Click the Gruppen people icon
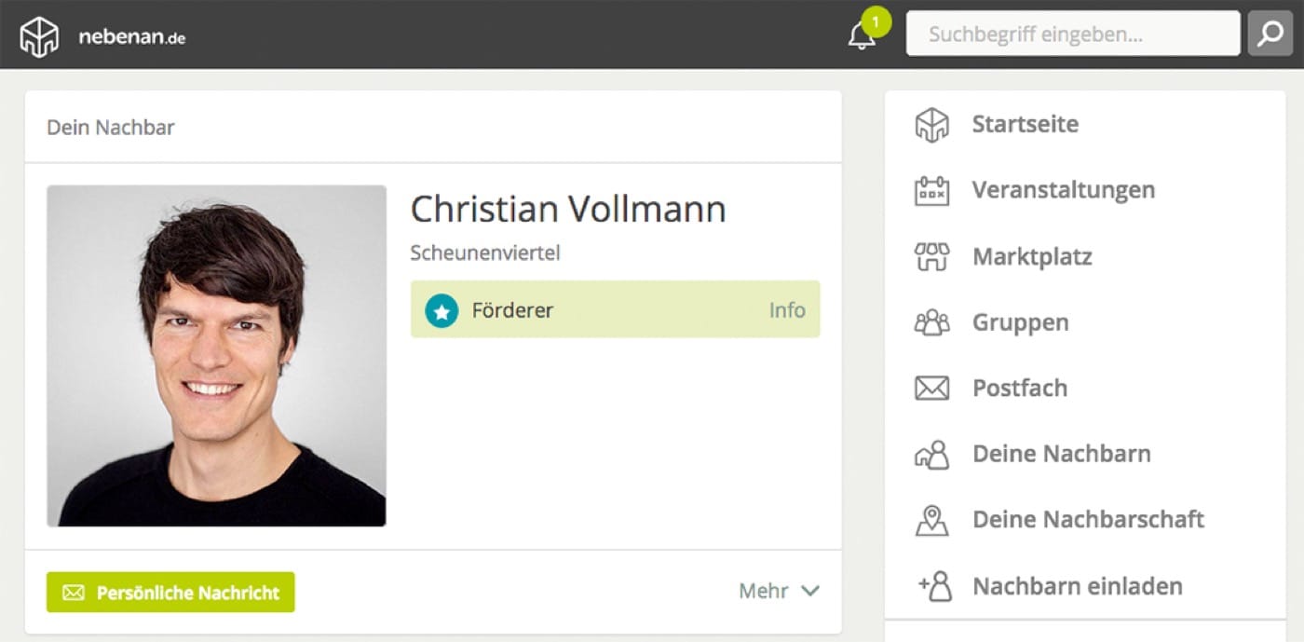Screen dimensions: 1304x642 pos(931,323)
